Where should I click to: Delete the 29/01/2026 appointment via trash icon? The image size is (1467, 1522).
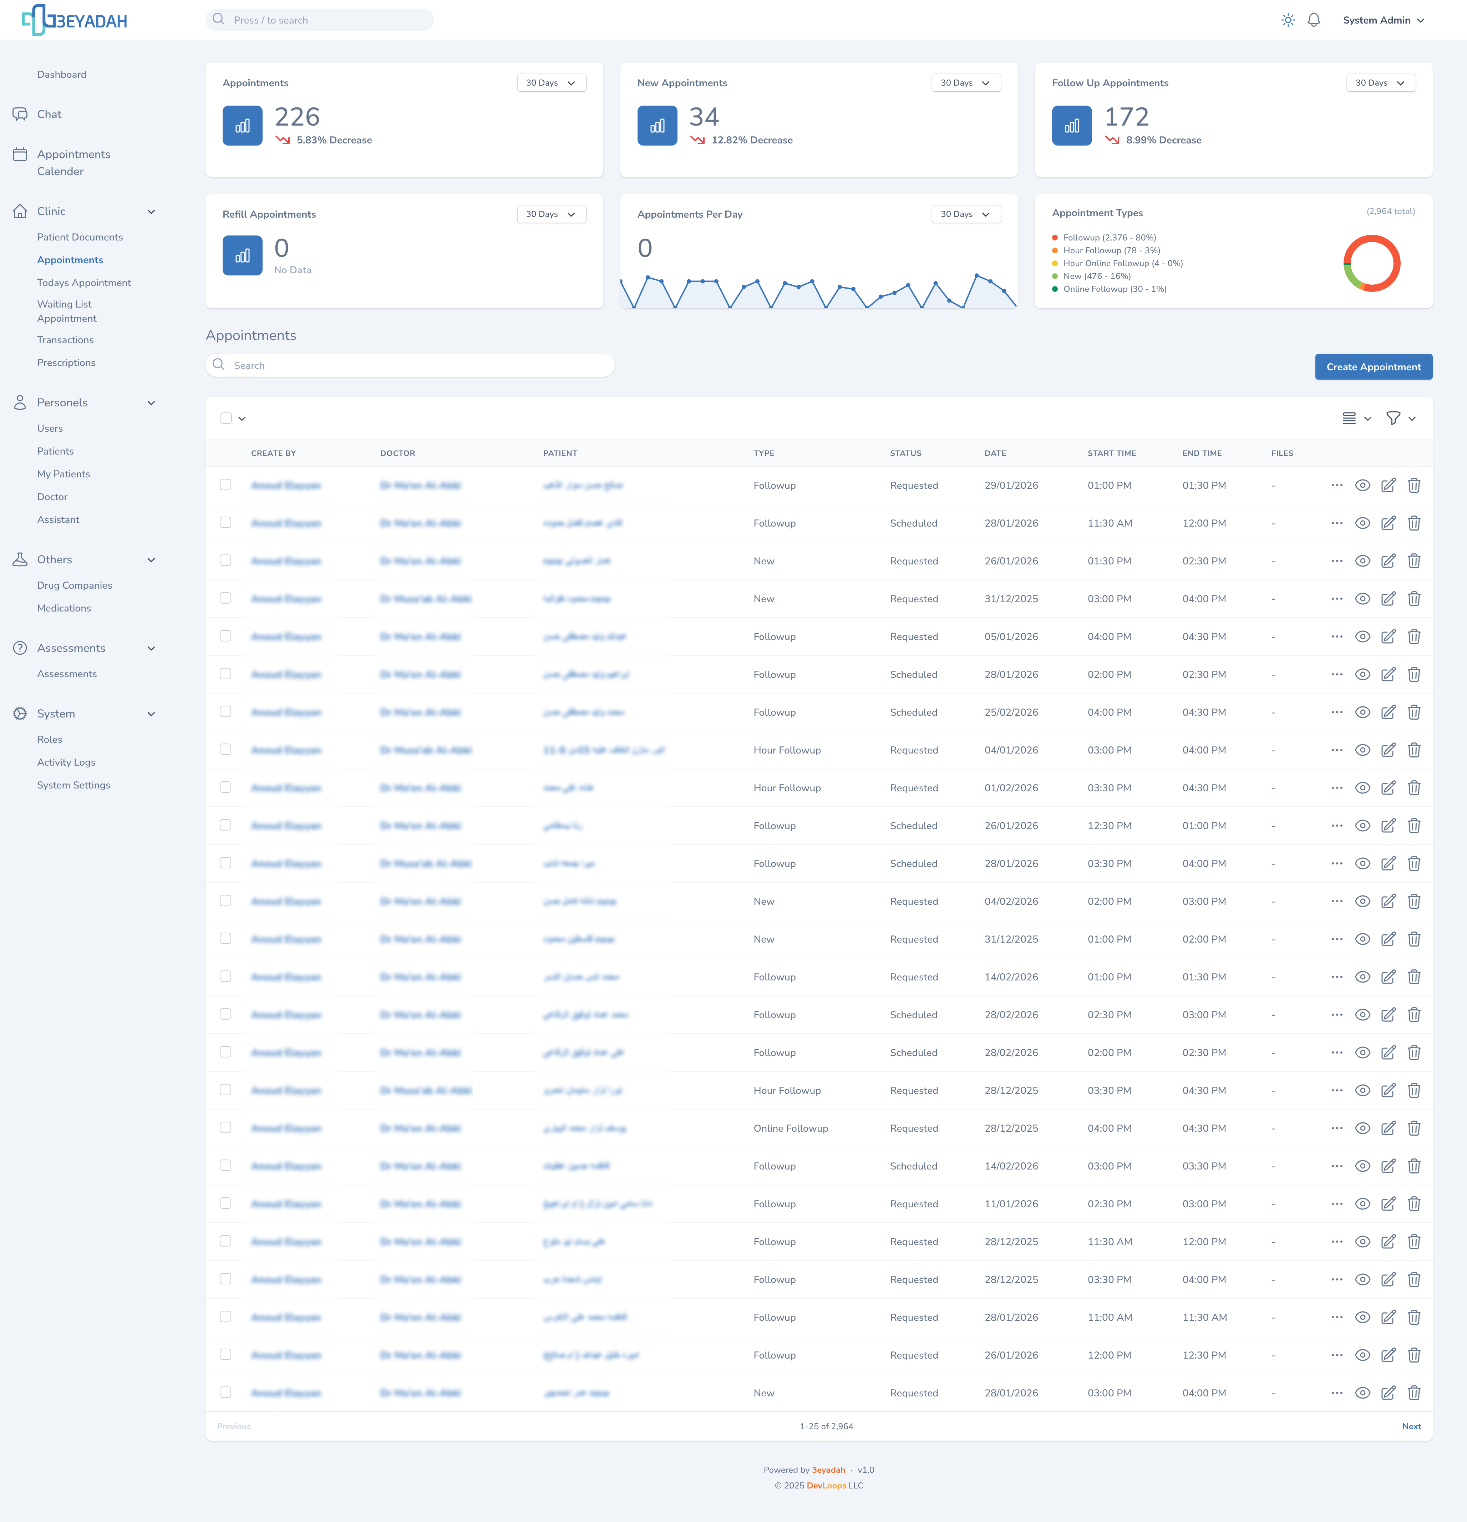click(x=1413, y=485)
